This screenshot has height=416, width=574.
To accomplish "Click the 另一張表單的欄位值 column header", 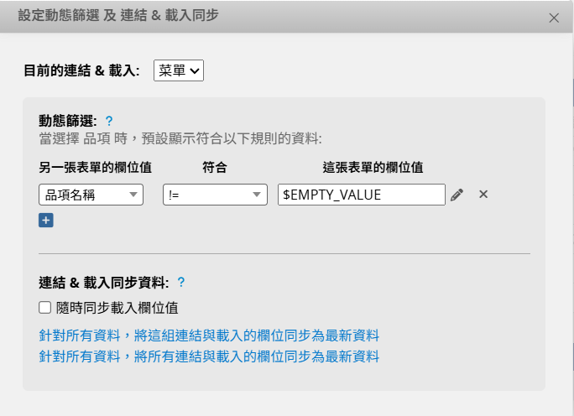I will coord(95,167).
